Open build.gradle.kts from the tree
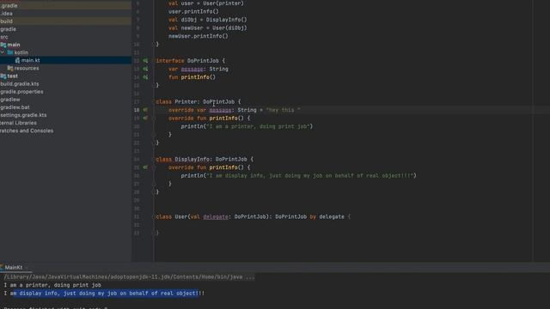The height and width of the screenshot is (309, 550). pyautogui.click(x=20, y=84)
